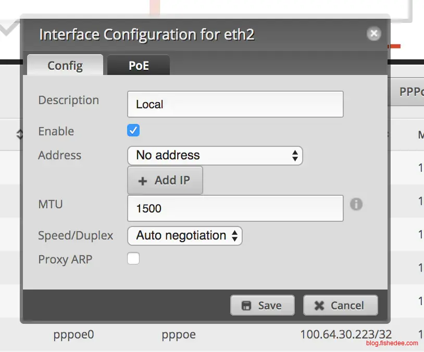424x352 pixels.
Task: Switch to the Config tab
Action: click(65, 66)
